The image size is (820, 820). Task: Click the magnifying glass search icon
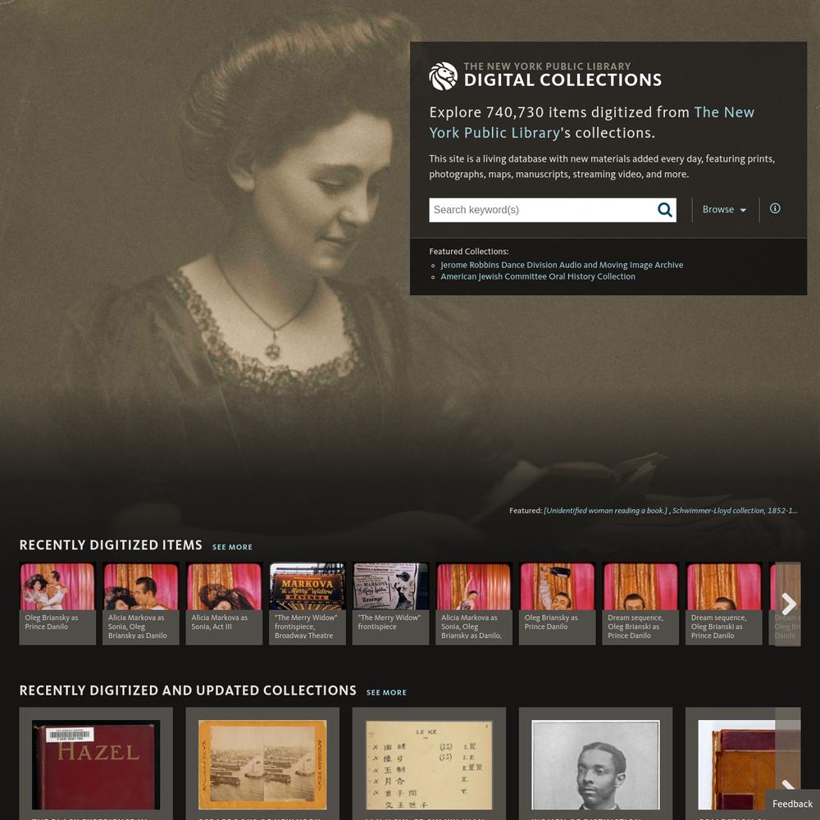(x=665, y=210)
